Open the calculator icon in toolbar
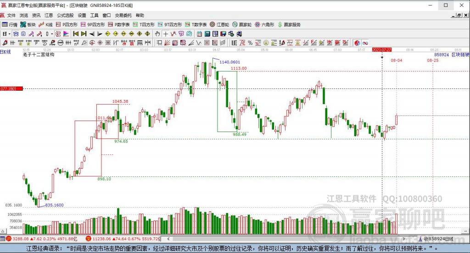 pos(207,34)
